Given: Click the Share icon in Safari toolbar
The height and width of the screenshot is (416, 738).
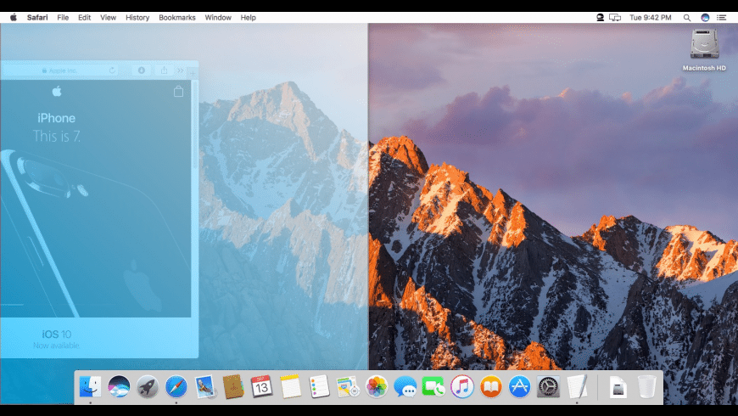Looking at the screenshot, I should click(164, 70).
